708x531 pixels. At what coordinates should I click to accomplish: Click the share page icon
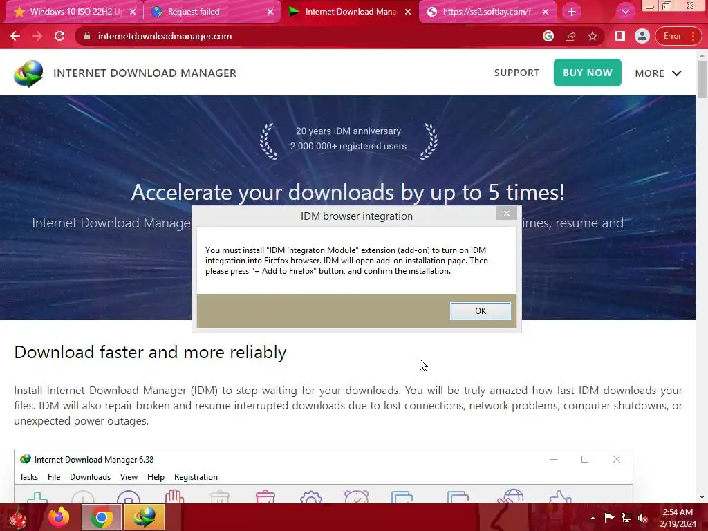click(x=570, y=36)
